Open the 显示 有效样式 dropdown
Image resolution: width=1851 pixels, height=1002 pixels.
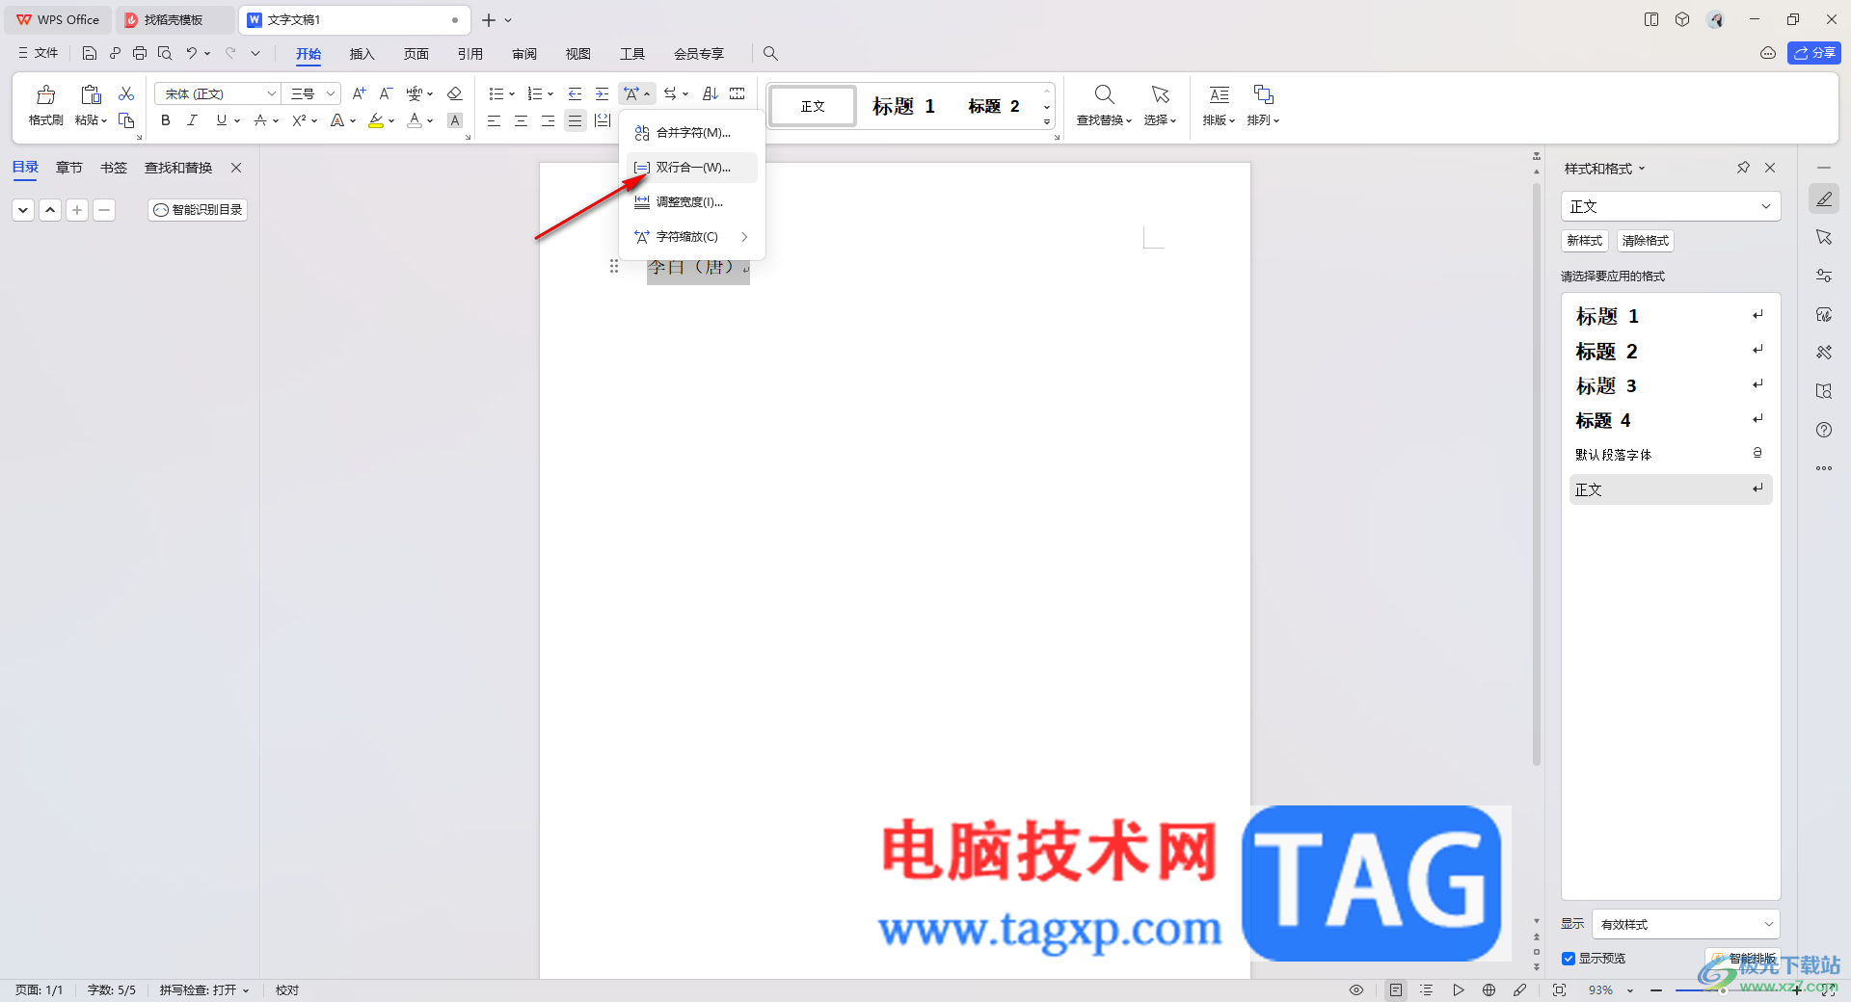point(1685,924)
